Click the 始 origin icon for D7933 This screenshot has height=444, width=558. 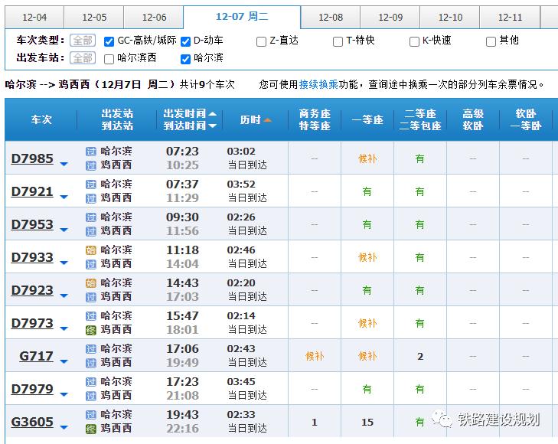91,250
